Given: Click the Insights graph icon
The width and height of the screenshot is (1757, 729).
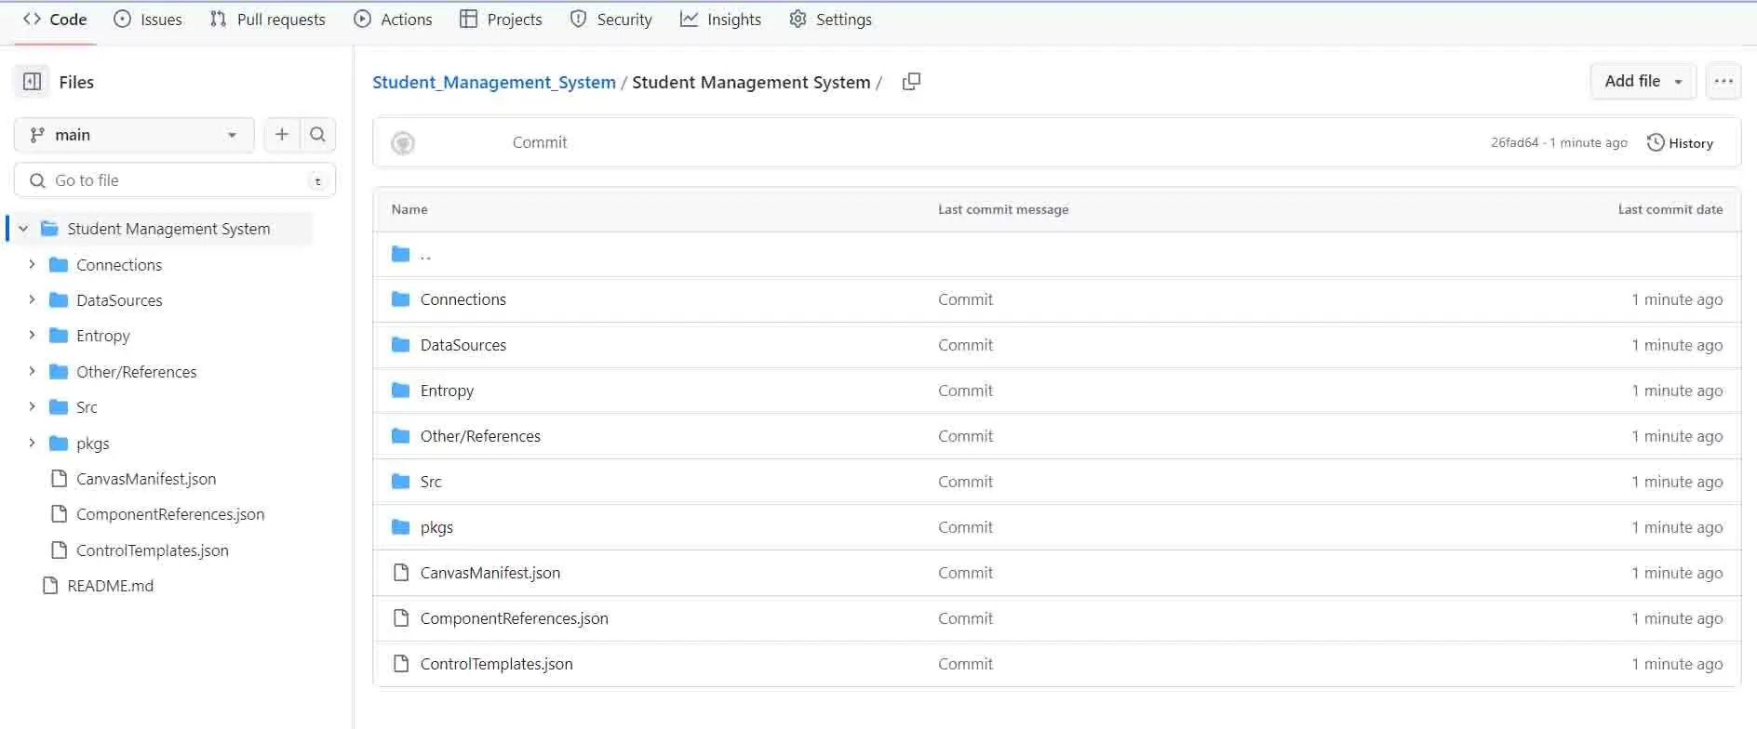Looking at the screenshot, I should (689, 20).
